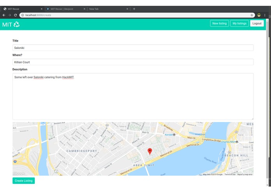Click the Logout button
Screen dimensions: 271x192
[257, 23]
